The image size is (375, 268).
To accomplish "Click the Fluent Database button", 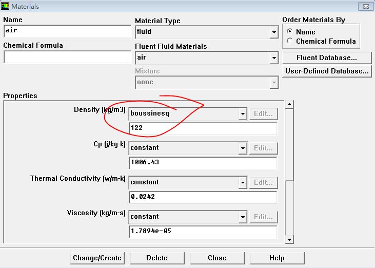I will click(326, 58).
